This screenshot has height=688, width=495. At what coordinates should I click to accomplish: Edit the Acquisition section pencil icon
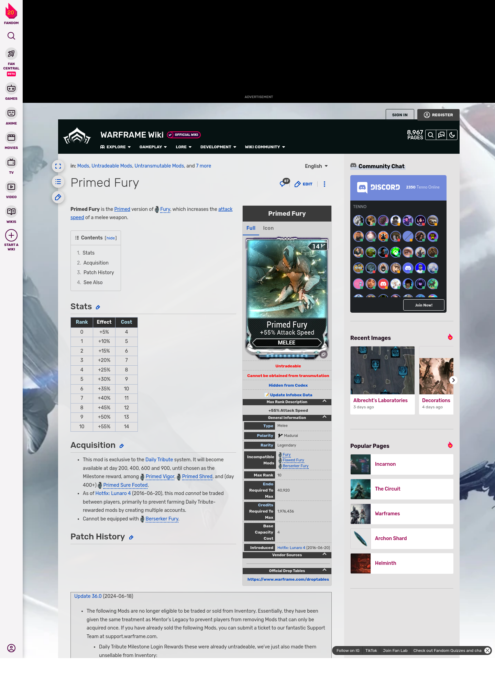coord(122,446)
